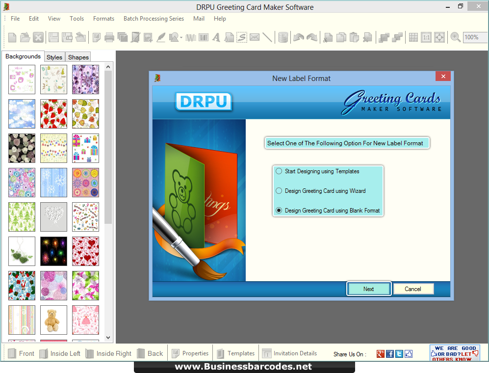Select the feather pen drawing tool
This screenshot has height=373, width=489.
coord(161,37)
